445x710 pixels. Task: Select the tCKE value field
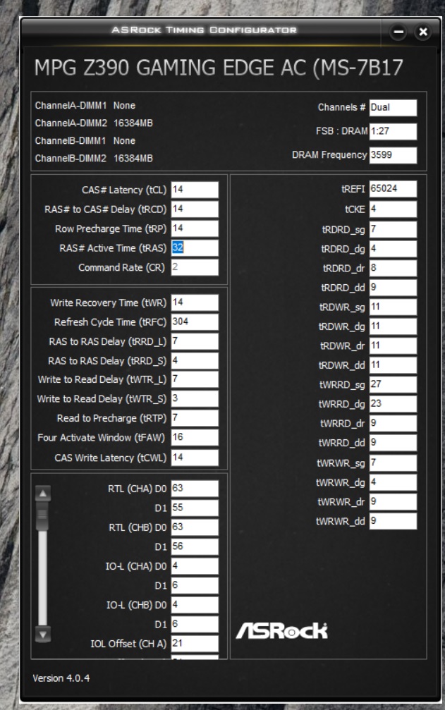(393, 209)
